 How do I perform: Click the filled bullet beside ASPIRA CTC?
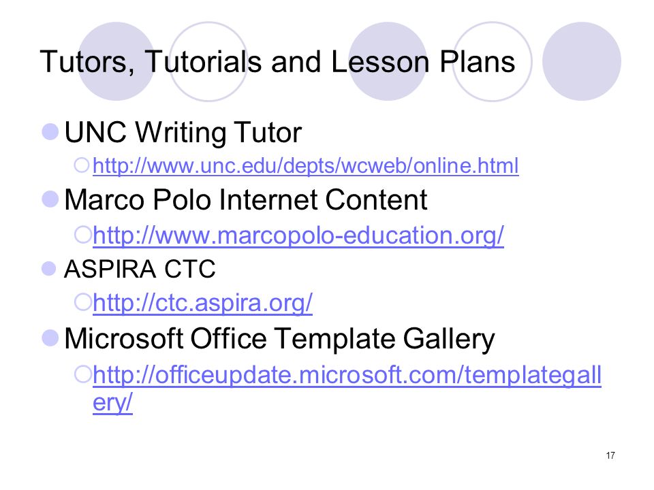click(x=49, y=269)
